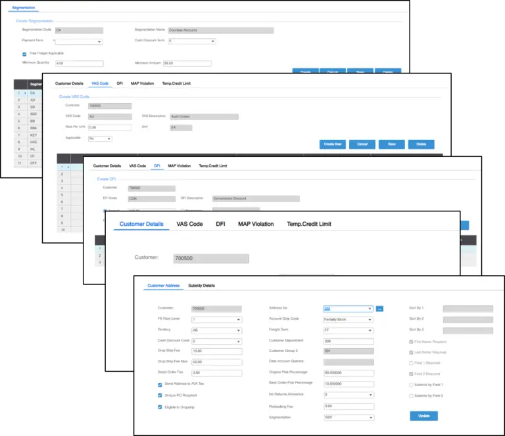Enable Subtotal by Field 1 checkbox
This screenshot has height=436, width=505.
[412, 384]
